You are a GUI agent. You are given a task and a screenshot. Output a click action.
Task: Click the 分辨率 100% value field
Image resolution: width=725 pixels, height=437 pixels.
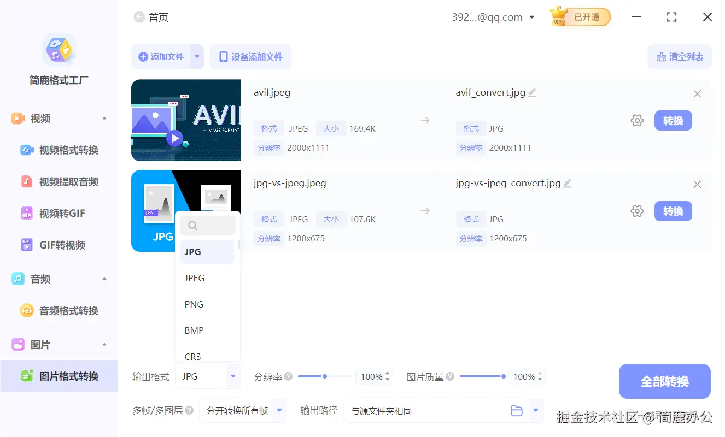point(371,376)
